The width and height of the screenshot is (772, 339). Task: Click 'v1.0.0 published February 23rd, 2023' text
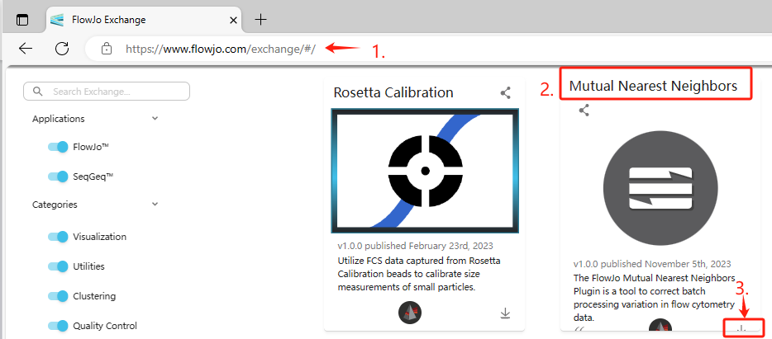415,246
